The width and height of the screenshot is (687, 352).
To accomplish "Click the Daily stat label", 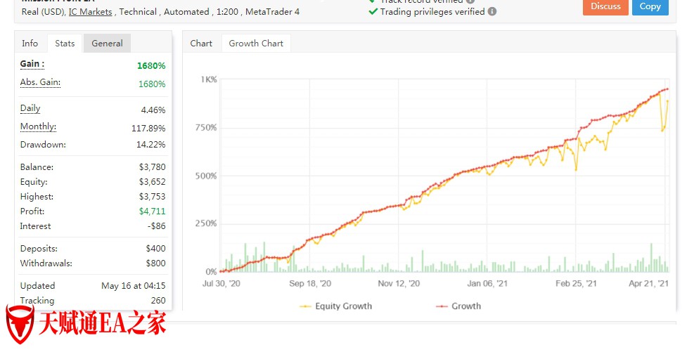I will click(x=30, y=109).
